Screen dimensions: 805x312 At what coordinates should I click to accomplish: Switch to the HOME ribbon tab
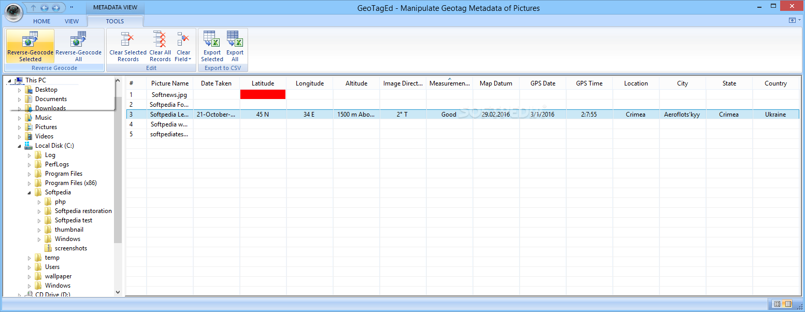(x=42, y=21)
